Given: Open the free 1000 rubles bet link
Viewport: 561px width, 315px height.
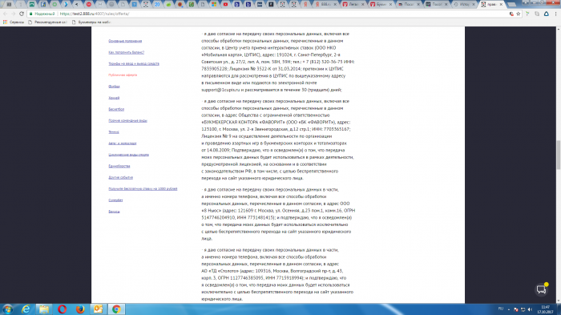Looking at the screenshot, I should point(143,188).
